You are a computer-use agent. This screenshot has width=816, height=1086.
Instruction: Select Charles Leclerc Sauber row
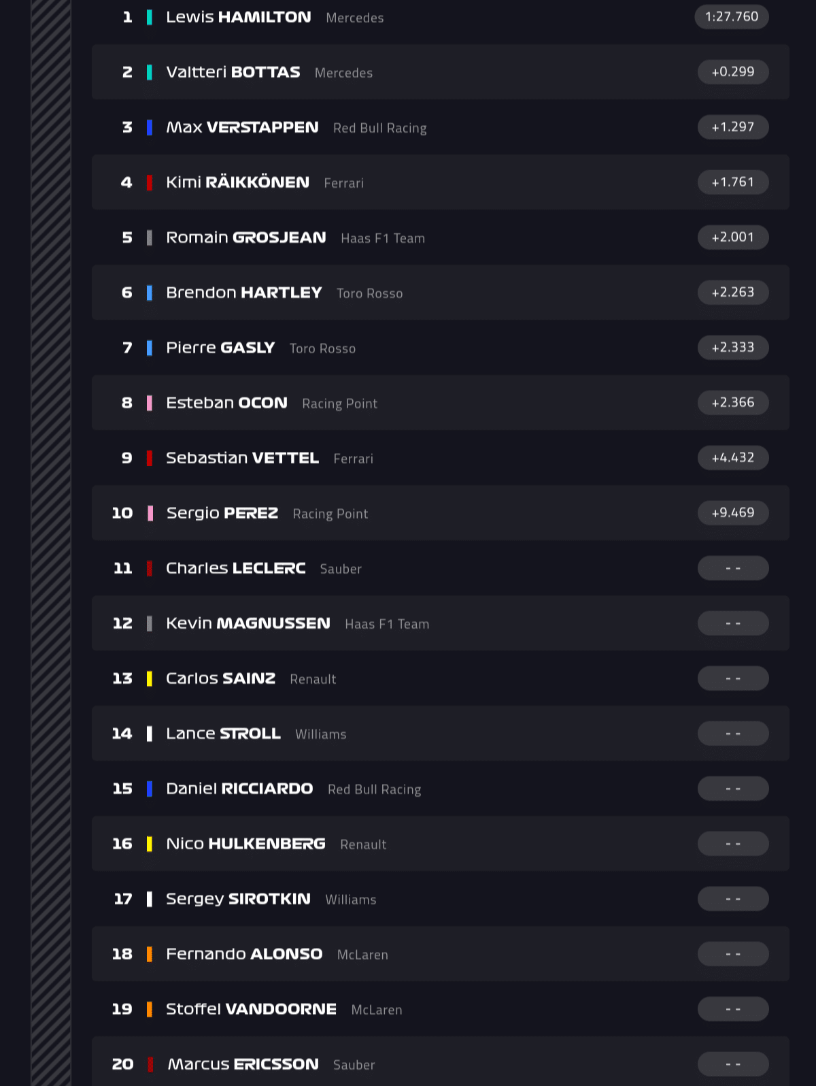441,568
